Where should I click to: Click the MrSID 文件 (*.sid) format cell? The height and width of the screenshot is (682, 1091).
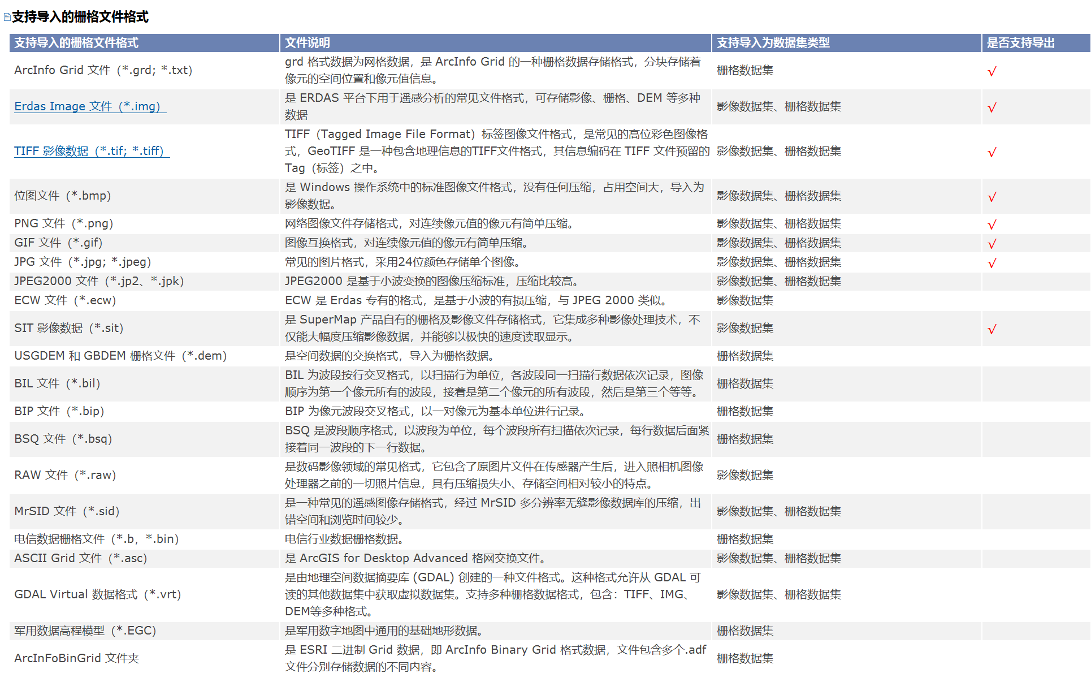67,511
